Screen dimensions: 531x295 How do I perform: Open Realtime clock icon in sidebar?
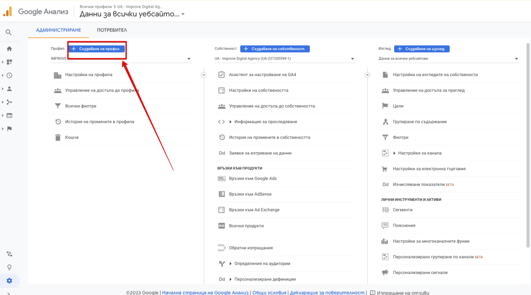coord(9,76)
